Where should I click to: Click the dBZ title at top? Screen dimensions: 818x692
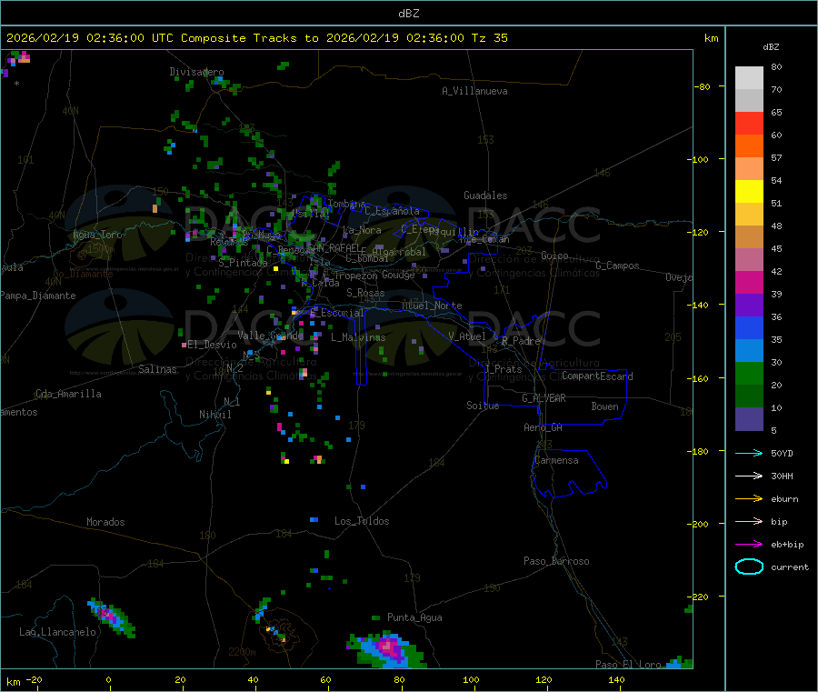(408, 14)
